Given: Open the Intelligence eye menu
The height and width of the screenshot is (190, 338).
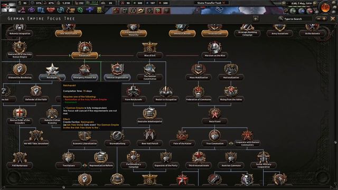Looking at the screenshot, I should pyautogui.click(x=32, y=10).
